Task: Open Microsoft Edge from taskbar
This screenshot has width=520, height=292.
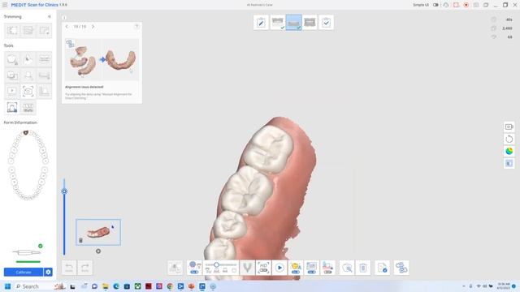Action: coord(116,286)
